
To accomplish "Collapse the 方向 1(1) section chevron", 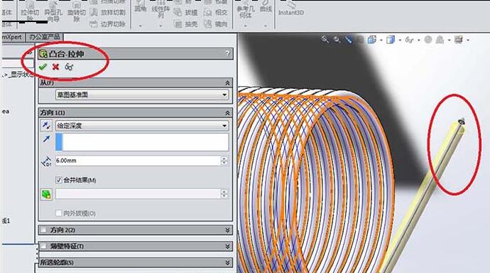I will pos(227,113).
